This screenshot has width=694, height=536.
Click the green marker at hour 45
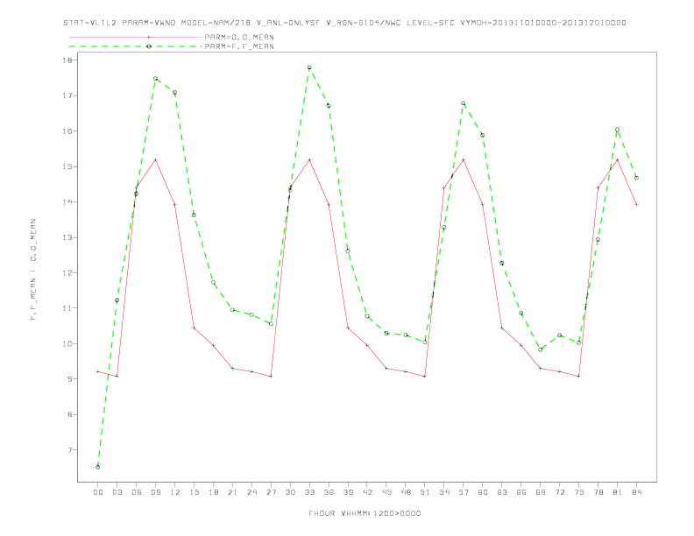(386, 333)
